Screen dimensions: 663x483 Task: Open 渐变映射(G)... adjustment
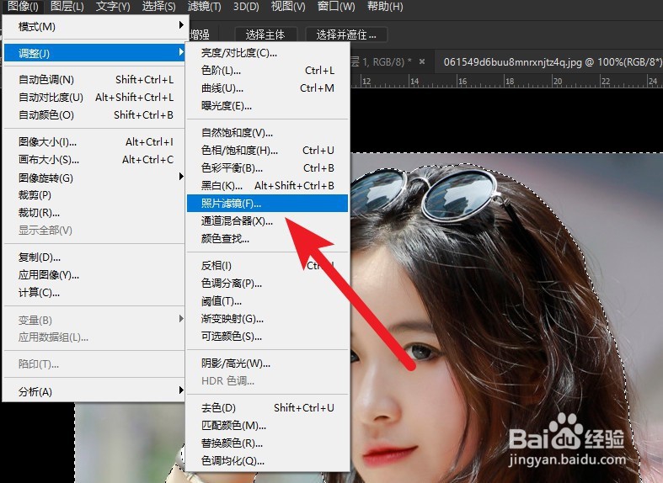[x=267, y=319]
